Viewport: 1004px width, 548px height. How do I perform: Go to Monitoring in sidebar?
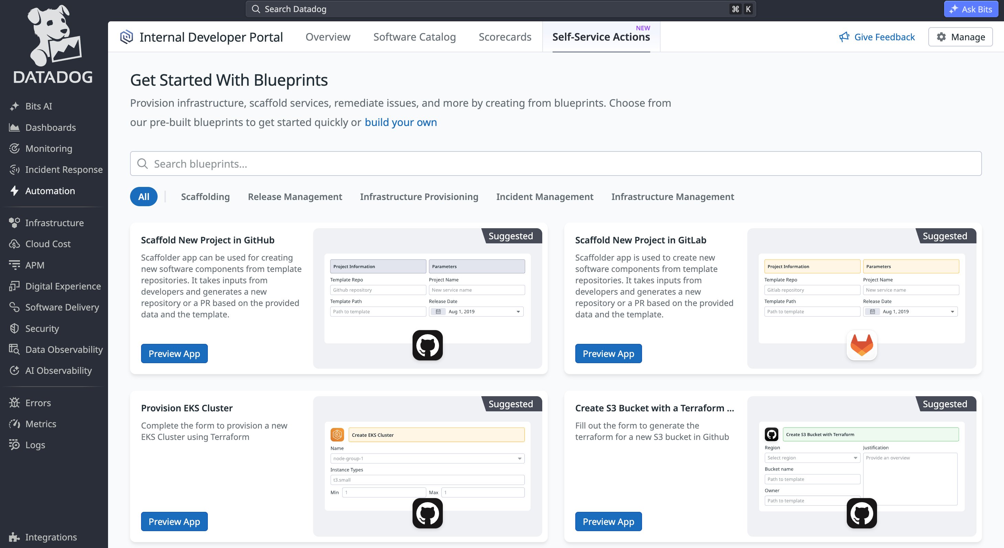click(x=48, y=149)
